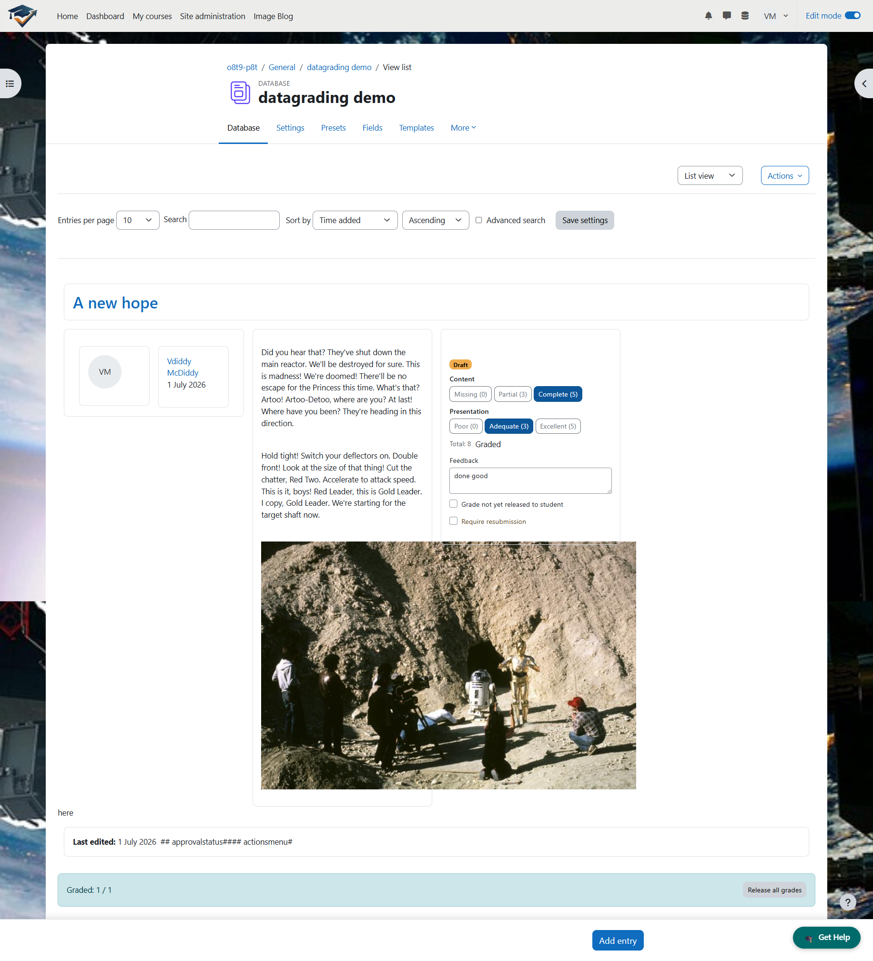Check Grade not yet released to student
The image size is (873, 961).
453,504
